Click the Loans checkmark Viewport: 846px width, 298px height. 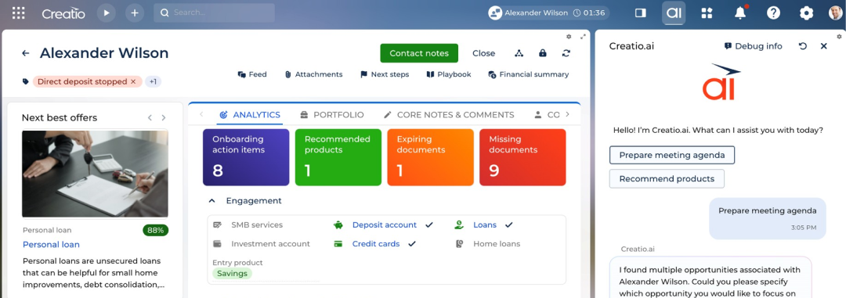(x=509, y=224)
